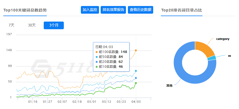Image resolution: width=239 pixels, height=109 pixels.
Task: Click the orange 前100名 data point on 04/03
Action: coord(136,50)
